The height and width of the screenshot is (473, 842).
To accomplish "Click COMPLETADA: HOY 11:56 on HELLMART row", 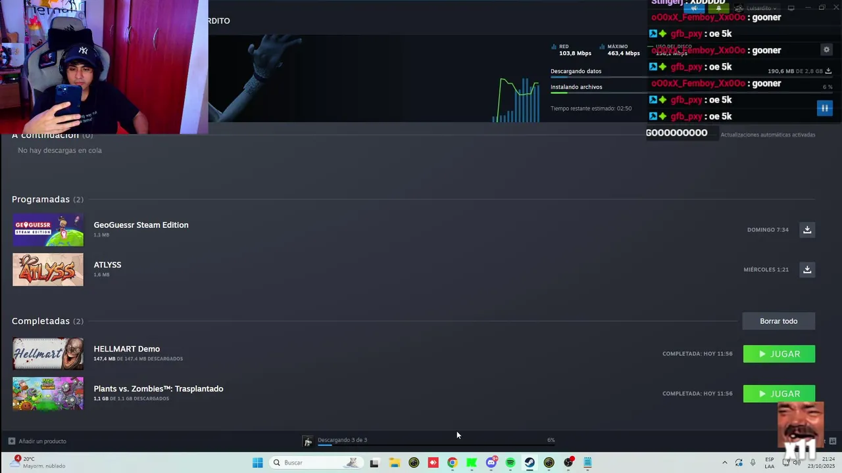I will pyautogui.click(x=697, y=353).
